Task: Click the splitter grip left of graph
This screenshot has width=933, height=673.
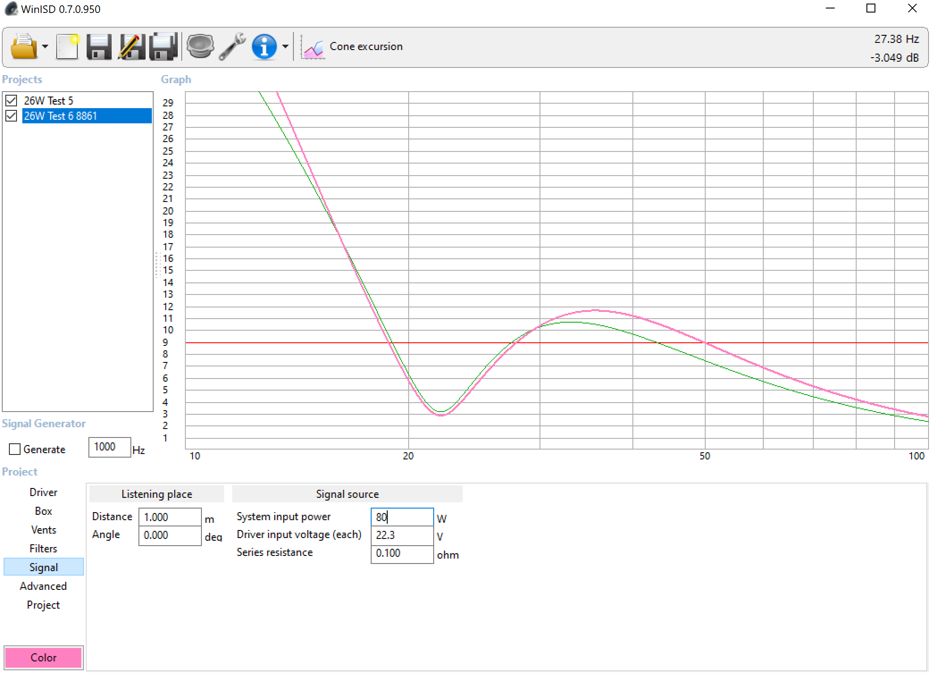Action: coord(157,265)
